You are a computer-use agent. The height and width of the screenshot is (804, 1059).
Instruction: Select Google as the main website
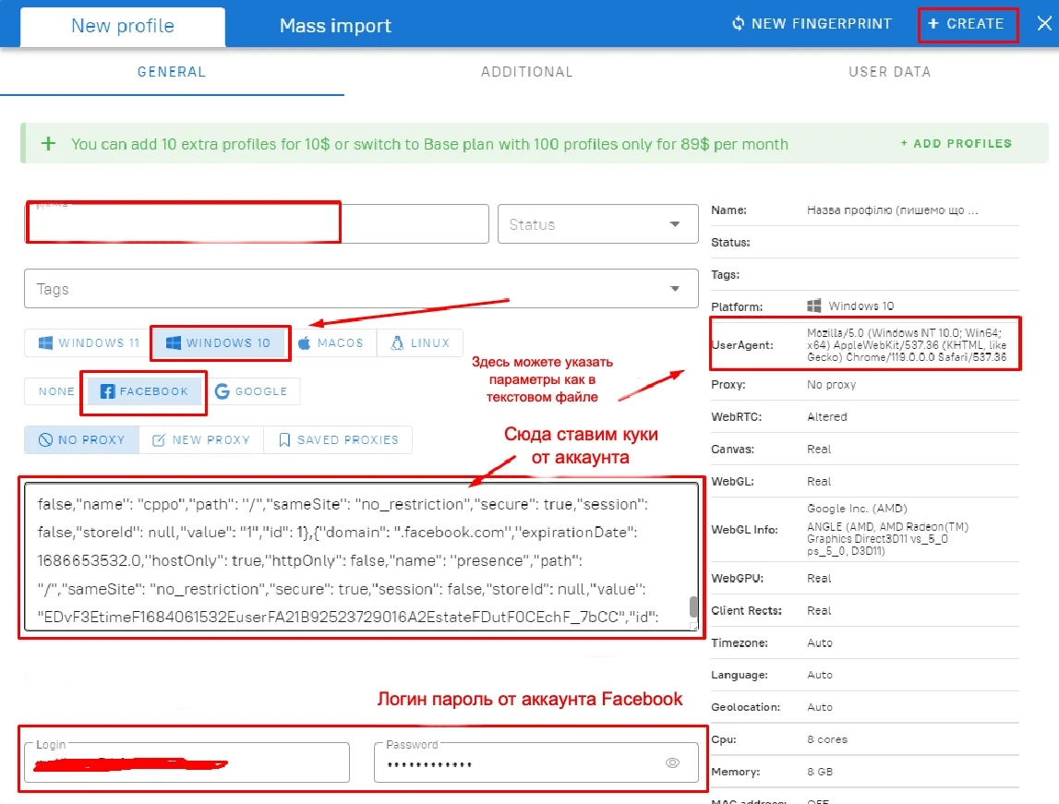point(250,391)
